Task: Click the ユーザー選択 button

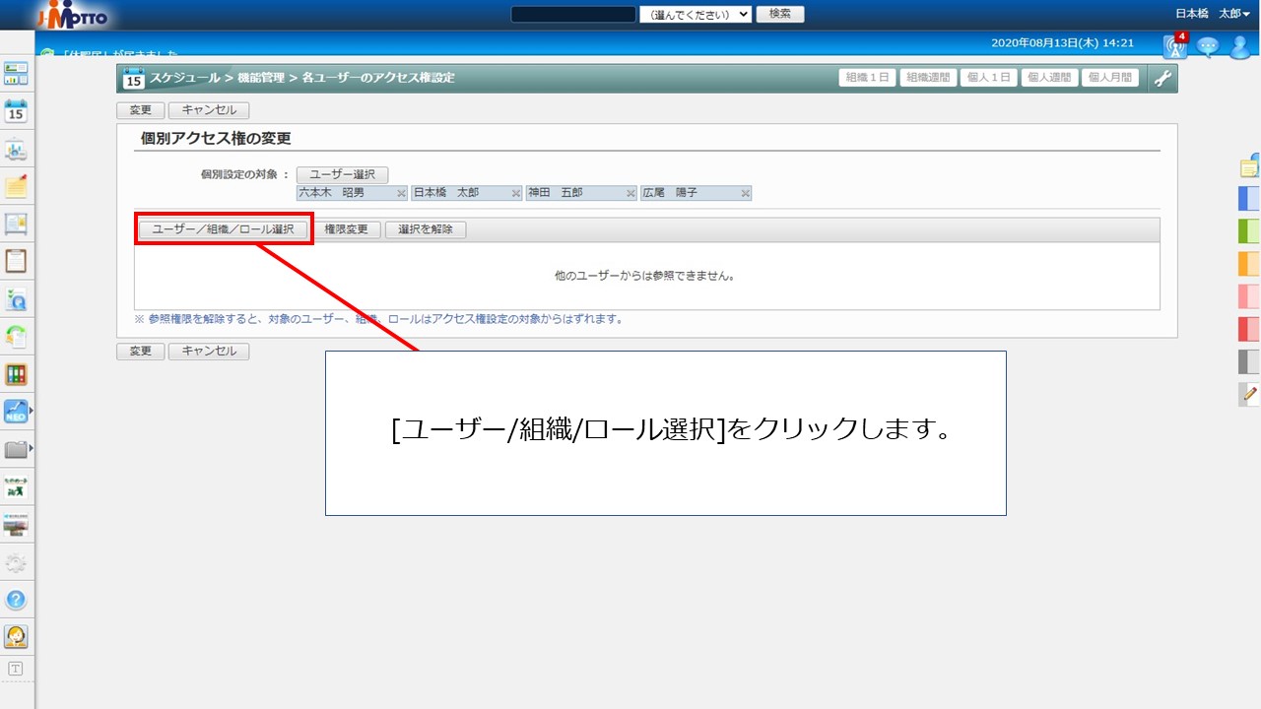Action: 342,175
